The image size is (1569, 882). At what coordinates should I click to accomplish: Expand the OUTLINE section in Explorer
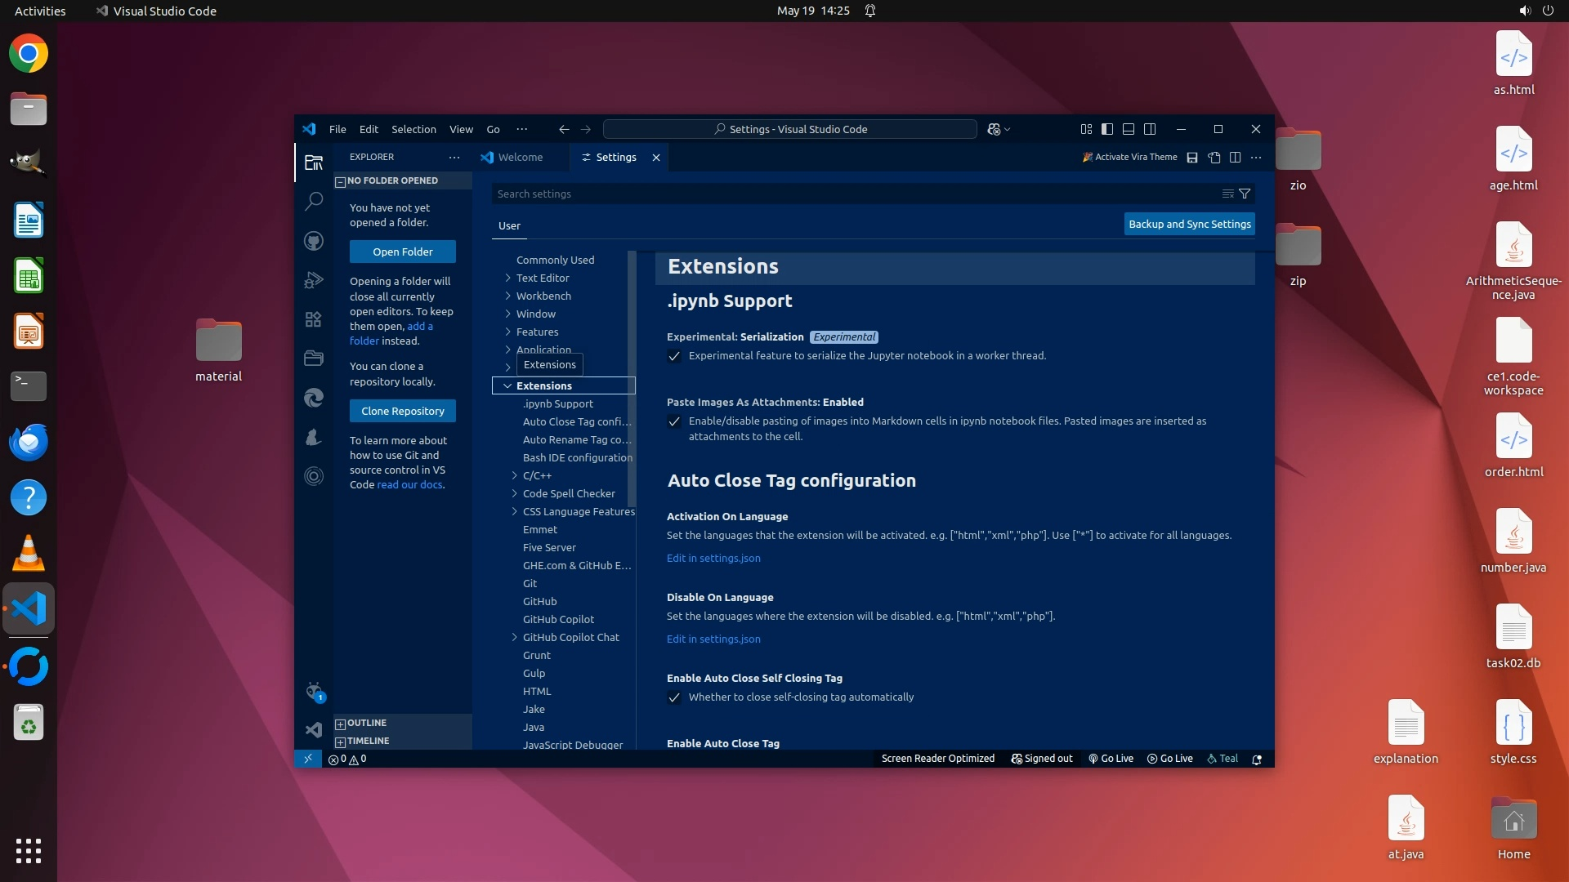click(x=366, y=724)
